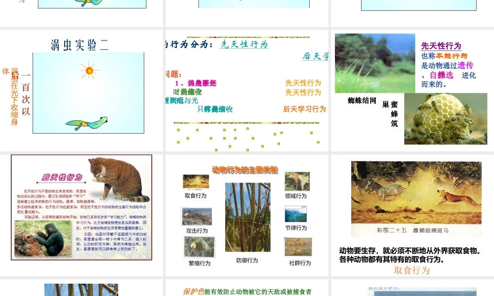Click the 攻击行为 label

197,231
